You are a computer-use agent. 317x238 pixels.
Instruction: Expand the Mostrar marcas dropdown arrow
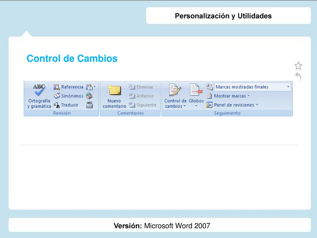(249, 96)
